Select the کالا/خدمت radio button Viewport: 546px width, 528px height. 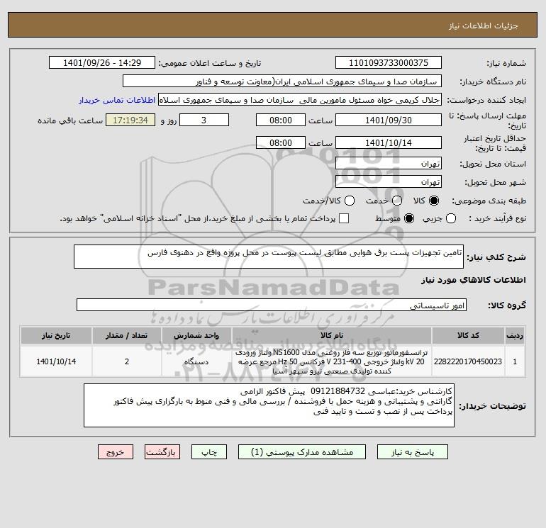point(350,201)
